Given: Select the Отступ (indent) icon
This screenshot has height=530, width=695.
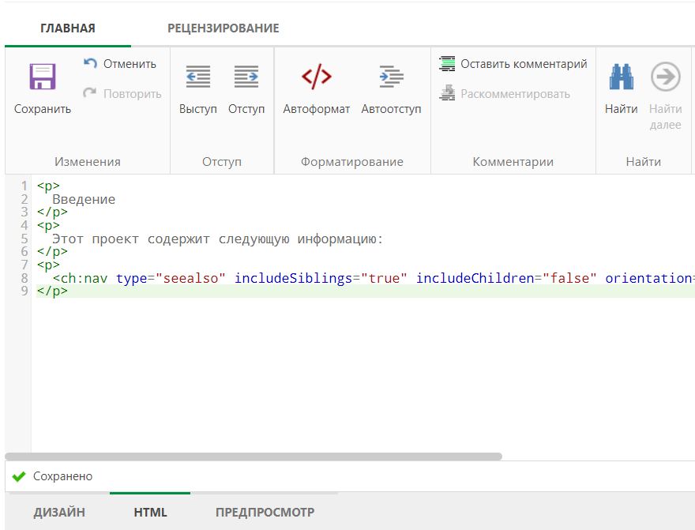Looking at the screenshot, I should pyautogui.click(x=246, y=77).
